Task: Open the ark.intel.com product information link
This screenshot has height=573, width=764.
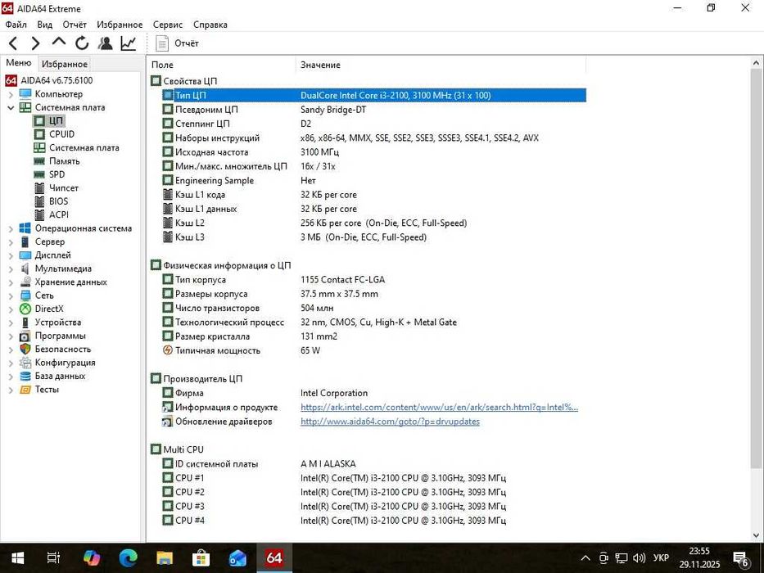Action: click(x=439, y=408)
